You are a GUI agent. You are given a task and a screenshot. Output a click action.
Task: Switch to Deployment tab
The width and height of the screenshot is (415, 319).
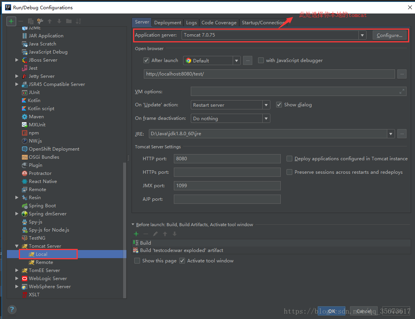click(x=168, y=23)
